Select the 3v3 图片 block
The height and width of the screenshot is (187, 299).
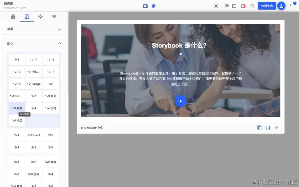[34, 174]
